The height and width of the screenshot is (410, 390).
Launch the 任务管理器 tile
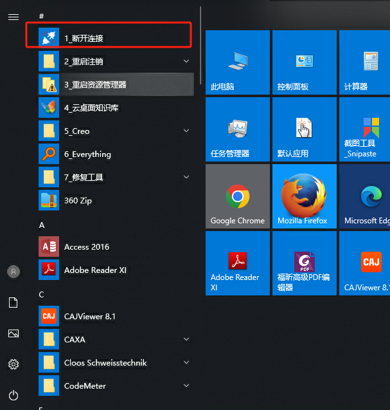[x=238, y=129]
